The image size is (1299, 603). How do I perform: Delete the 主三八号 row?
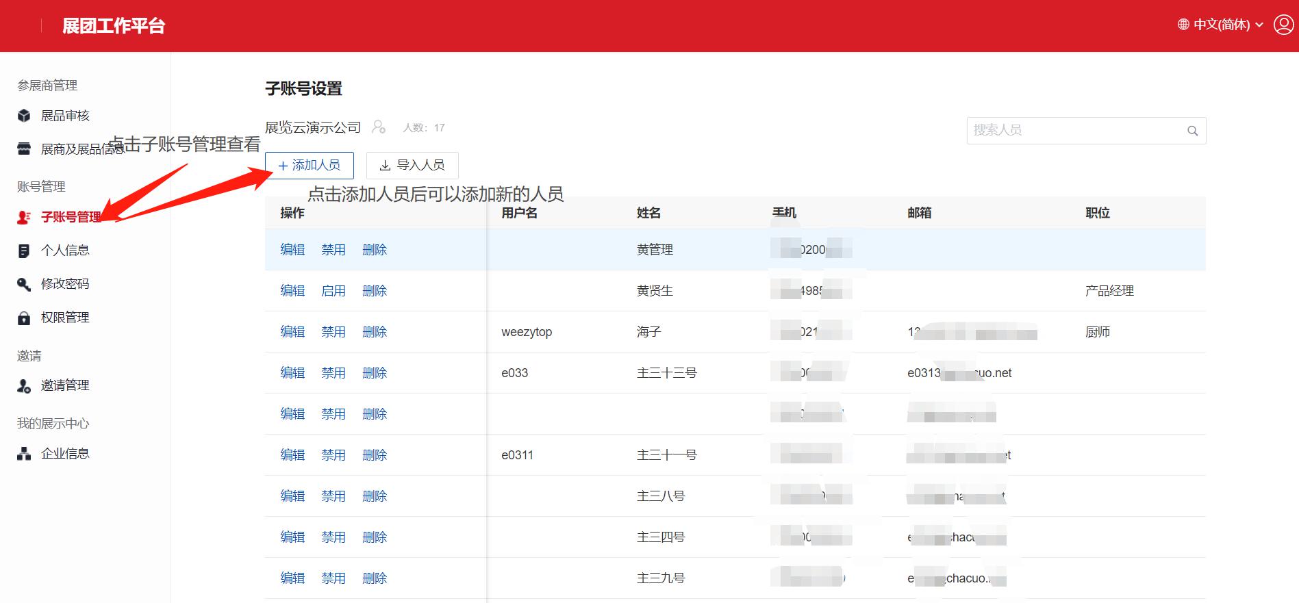coord(375,496)
